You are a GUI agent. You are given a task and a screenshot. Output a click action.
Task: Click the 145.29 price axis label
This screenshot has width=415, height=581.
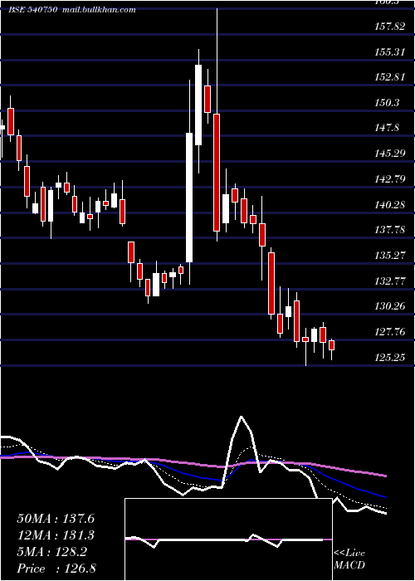point(389,153)
